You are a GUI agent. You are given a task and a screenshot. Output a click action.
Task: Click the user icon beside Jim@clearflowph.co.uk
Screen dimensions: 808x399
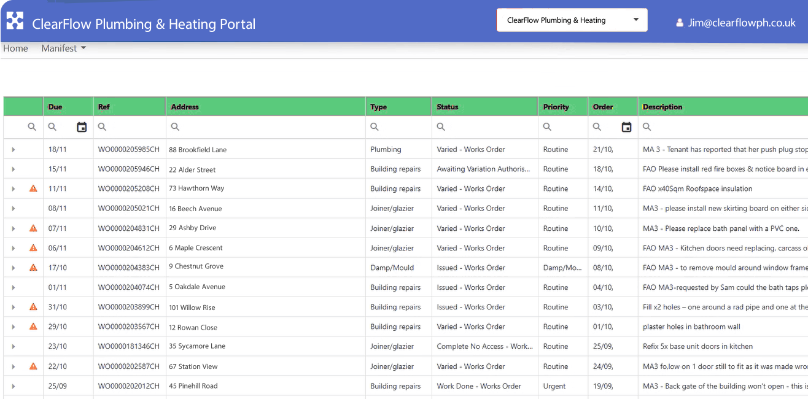tap(679, 23)
